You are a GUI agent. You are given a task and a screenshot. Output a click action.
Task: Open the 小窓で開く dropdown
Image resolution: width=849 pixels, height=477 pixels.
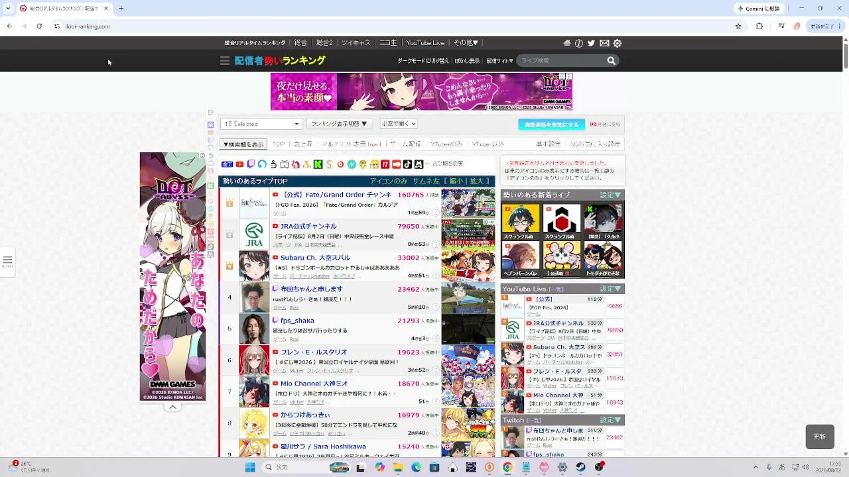pyautogui.click(x=399, y=124)
